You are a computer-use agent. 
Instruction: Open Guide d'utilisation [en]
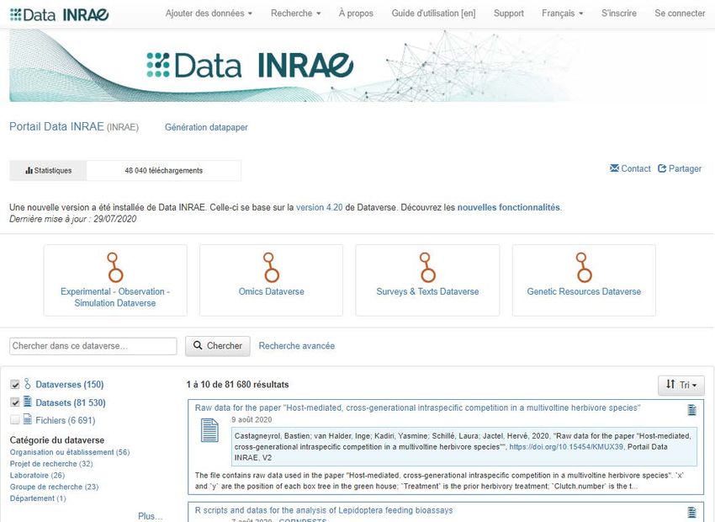click(433, 13)
